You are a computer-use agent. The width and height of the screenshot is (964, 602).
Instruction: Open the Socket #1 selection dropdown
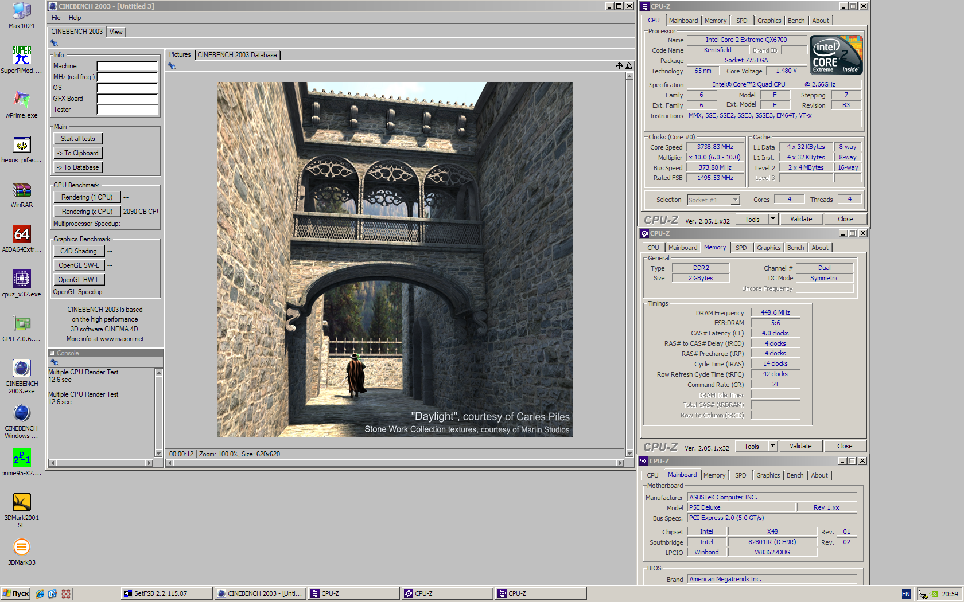coord(735,200)
